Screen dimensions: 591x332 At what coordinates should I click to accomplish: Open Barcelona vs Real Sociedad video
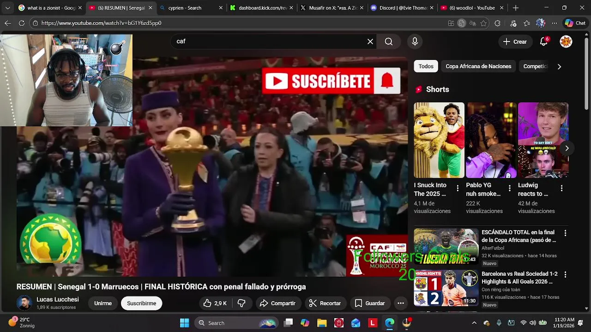point(519,278)
